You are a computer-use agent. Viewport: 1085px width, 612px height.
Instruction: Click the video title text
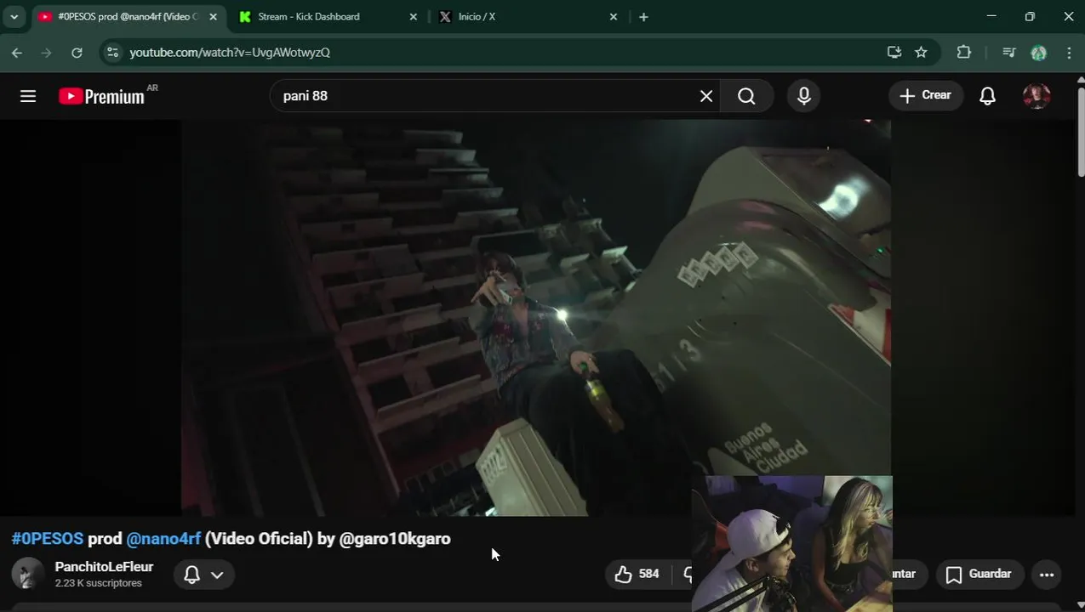coord(231,539)
